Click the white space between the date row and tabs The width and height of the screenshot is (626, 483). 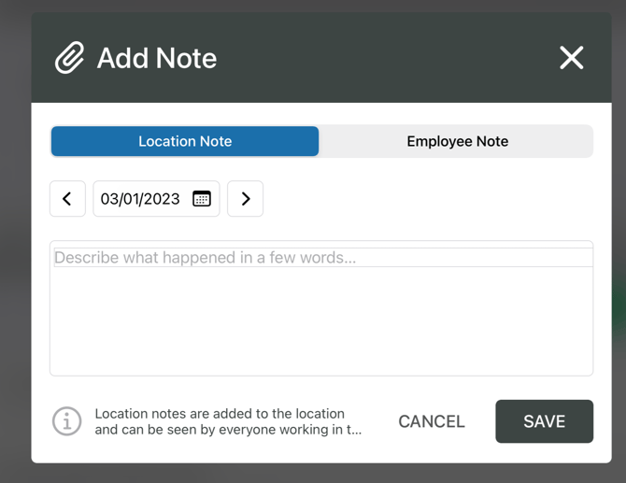point(374,169)
